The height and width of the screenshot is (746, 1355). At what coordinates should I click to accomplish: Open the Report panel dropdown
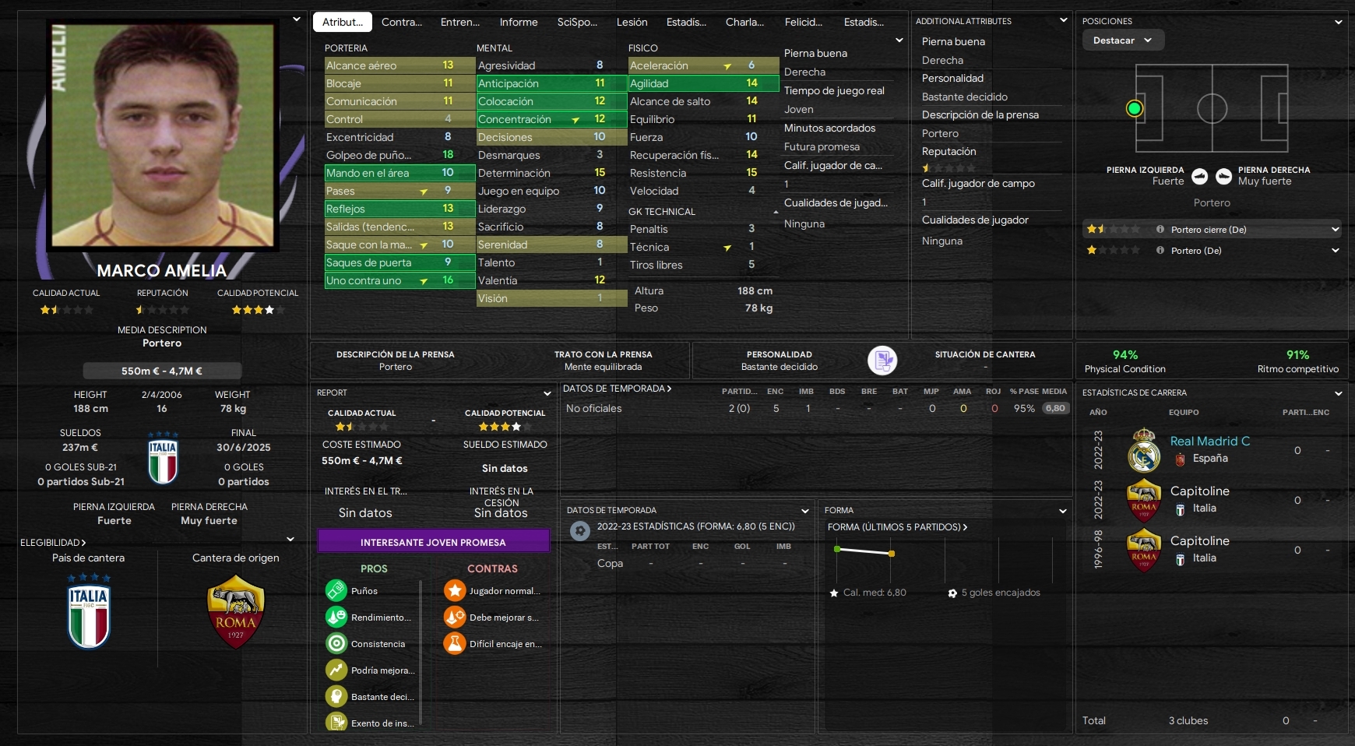click(547, 393)
